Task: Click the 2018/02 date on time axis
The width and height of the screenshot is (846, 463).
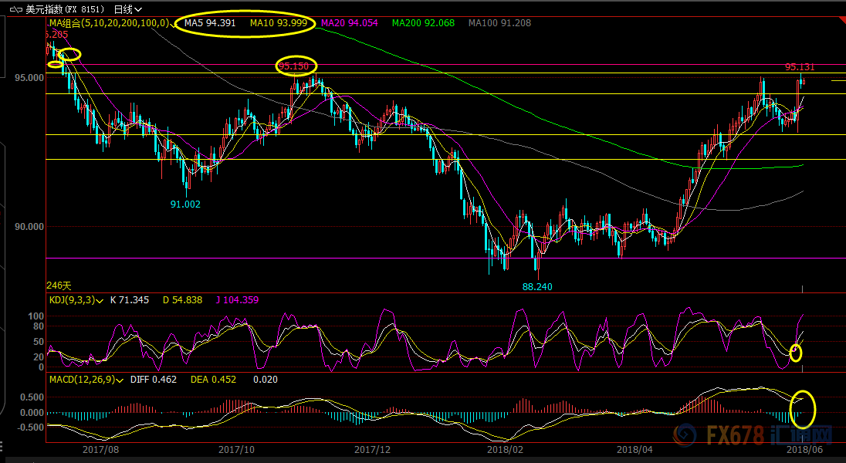Action: (503, 448)
